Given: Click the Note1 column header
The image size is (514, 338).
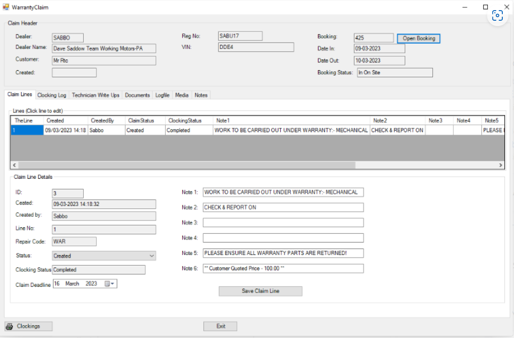Looking at the screenshot, I should [291, 120].
